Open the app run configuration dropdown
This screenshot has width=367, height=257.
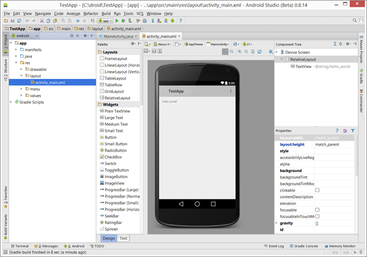(105, 21)
